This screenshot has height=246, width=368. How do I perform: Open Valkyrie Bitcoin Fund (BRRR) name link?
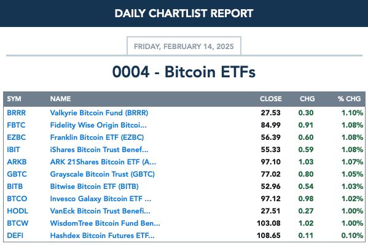point(99,113)
